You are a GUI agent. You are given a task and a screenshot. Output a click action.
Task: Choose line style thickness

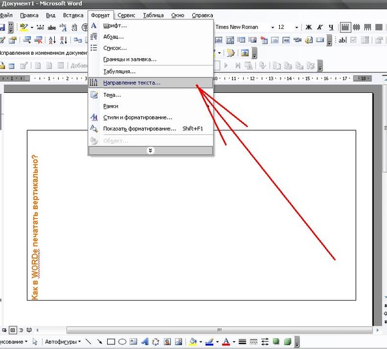243,342
